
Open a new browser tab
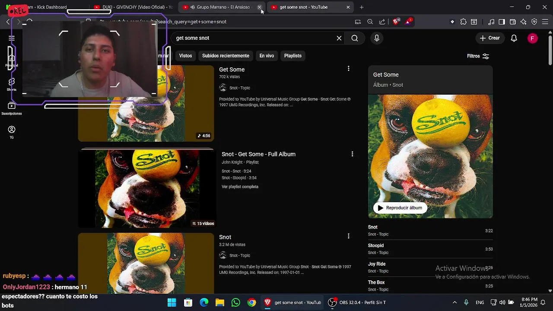click(362, 7)
